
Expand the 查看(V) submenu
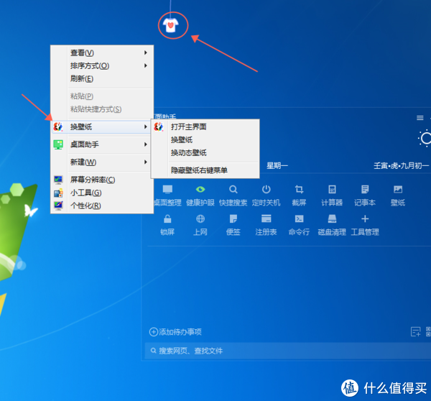pos(102,52)
